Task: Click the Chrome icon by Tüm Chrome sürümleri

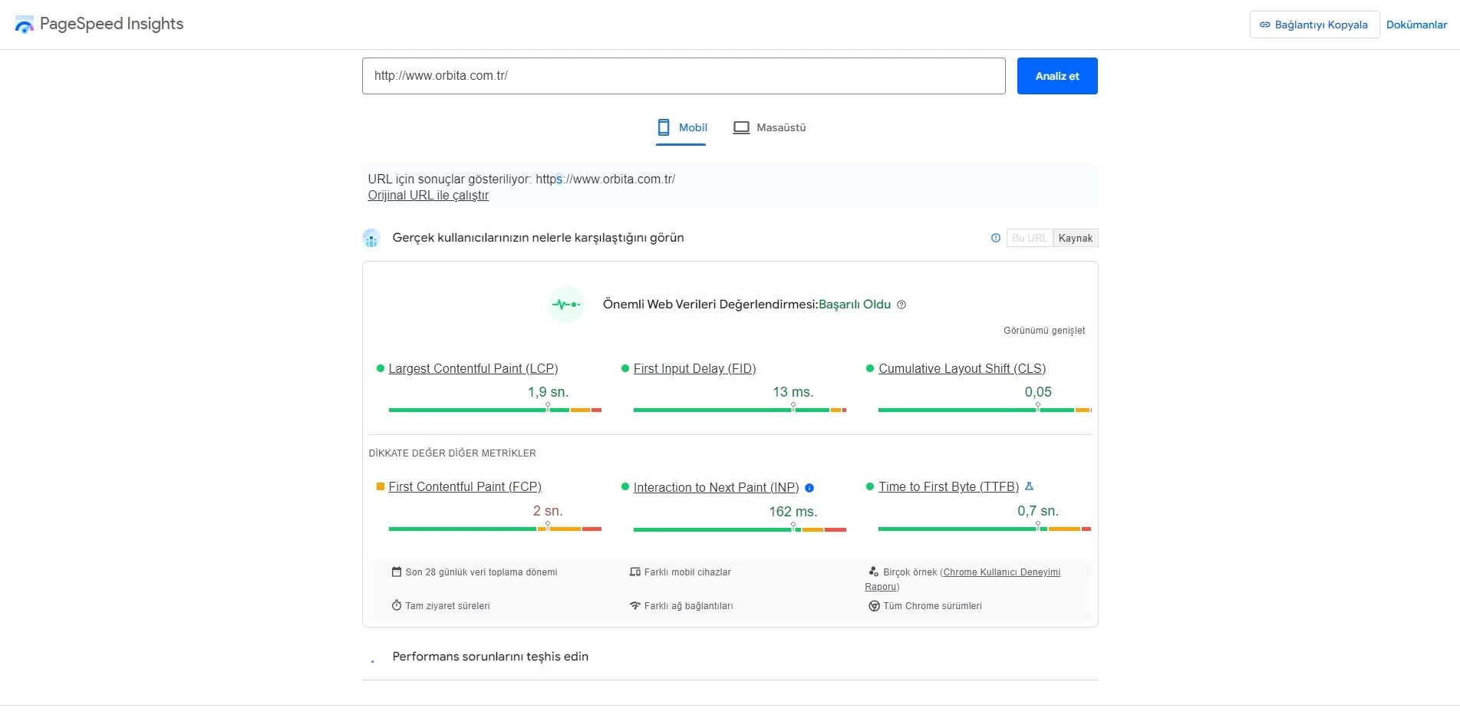Action: click(874, 606)
